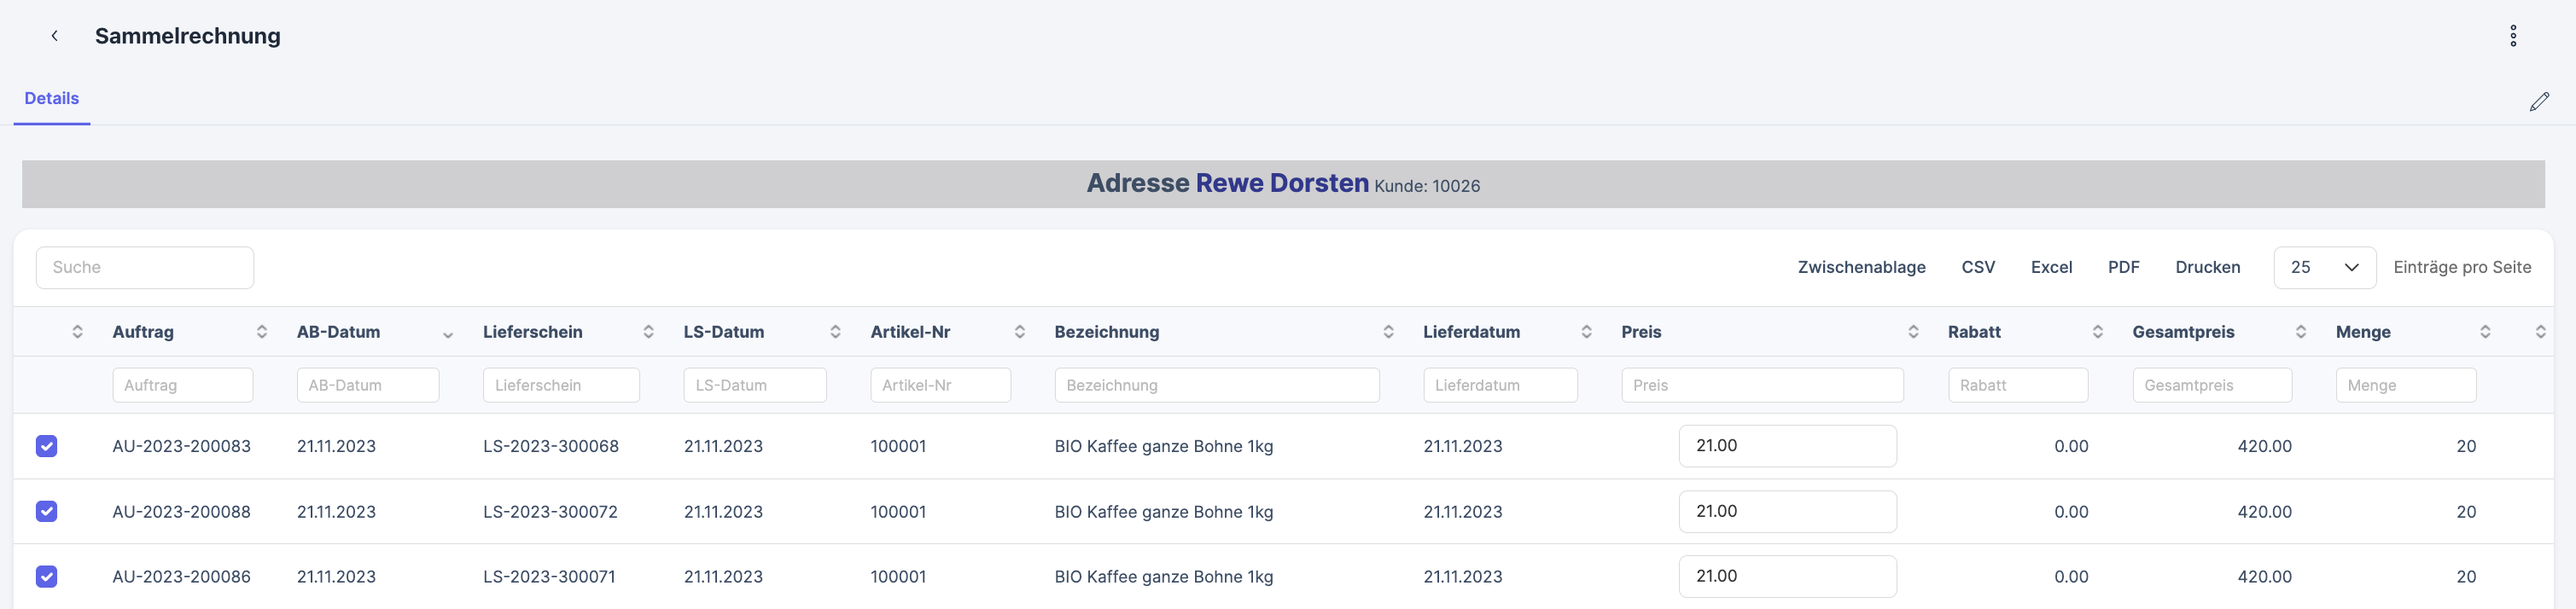Viewport: 2576px width, 609px height.
Task: Sort by Menge column sort arrows
Action: coord(2484,332)
